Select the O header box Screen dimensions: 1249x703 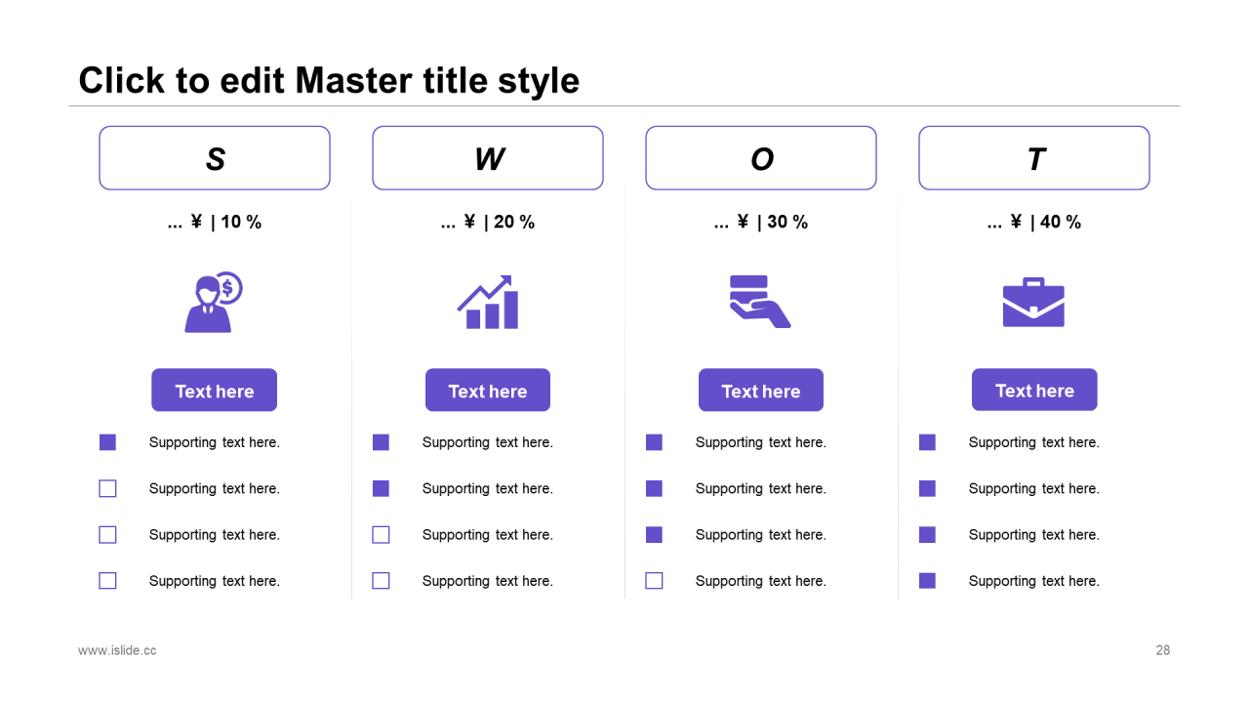(x=761, y=158)
